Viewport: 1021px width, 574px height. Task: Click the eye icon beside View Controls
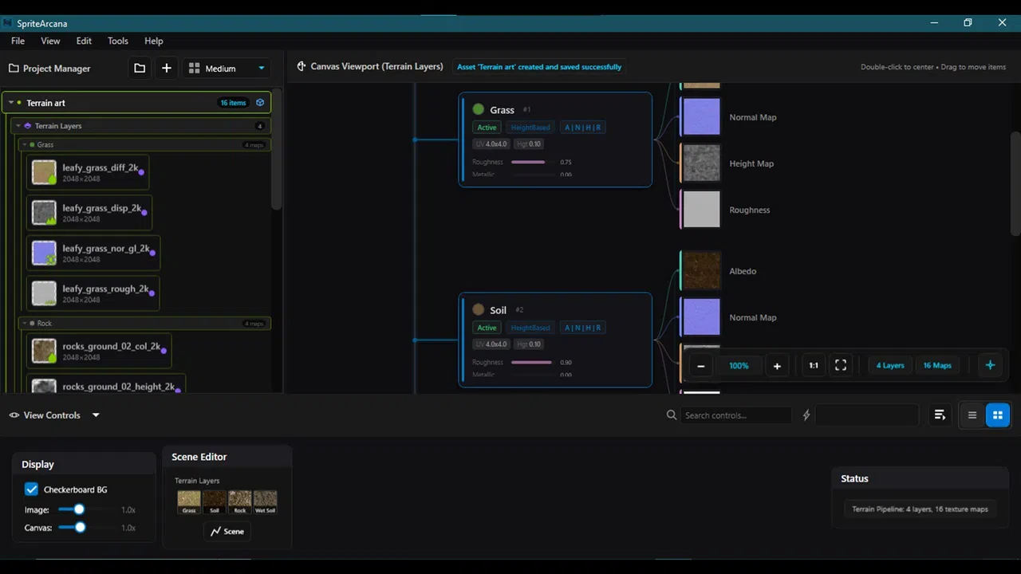[14, 415]
